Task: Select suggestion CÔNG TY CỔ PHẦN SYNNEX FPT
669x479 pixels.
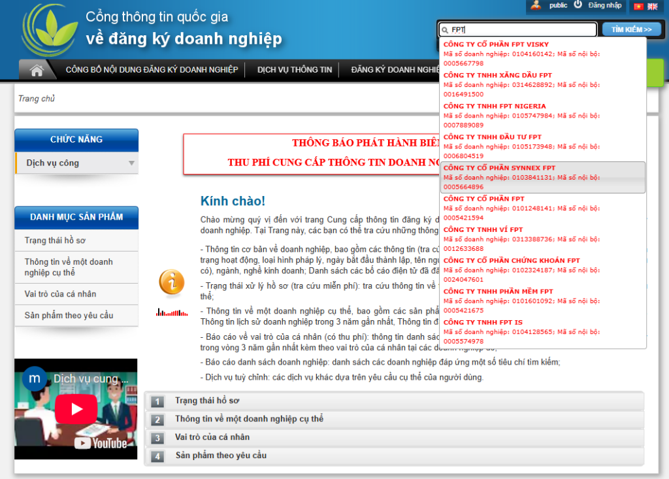Action: (x=543, y=177)
